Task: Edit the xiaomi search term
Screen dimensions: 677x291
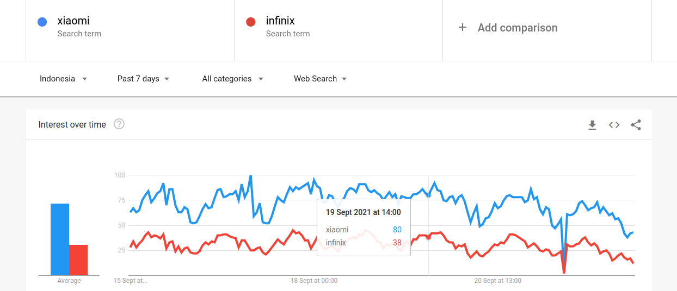Action: (x=130, y=27)
